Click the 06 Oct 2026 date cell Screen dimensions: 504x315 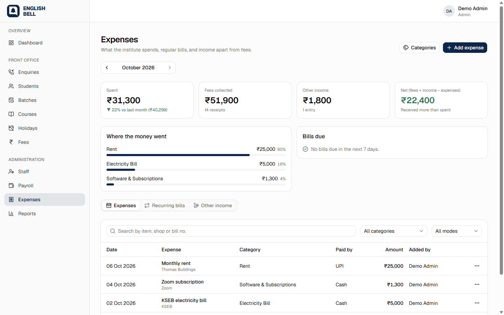[121, 266]
